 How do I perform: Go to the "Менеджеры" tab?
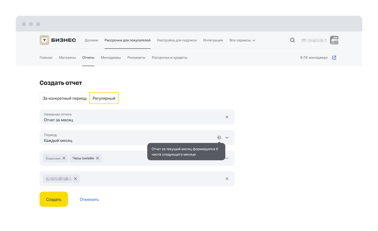(x=111, y=57)
